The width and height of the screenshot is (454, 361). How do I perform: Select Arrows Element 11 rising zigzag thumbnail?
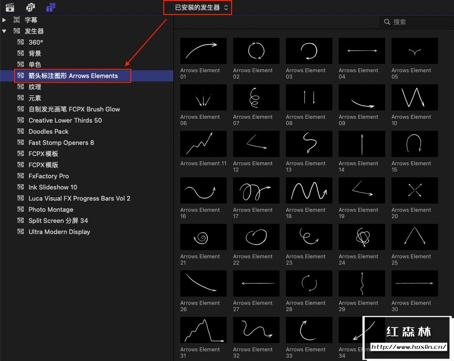(203, 144)
